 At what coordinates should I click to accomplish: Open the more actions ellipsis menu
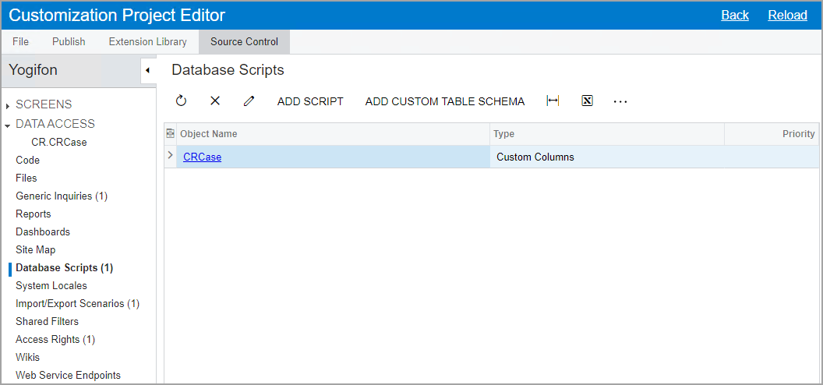pyautogui.click(x=620, y=101)
